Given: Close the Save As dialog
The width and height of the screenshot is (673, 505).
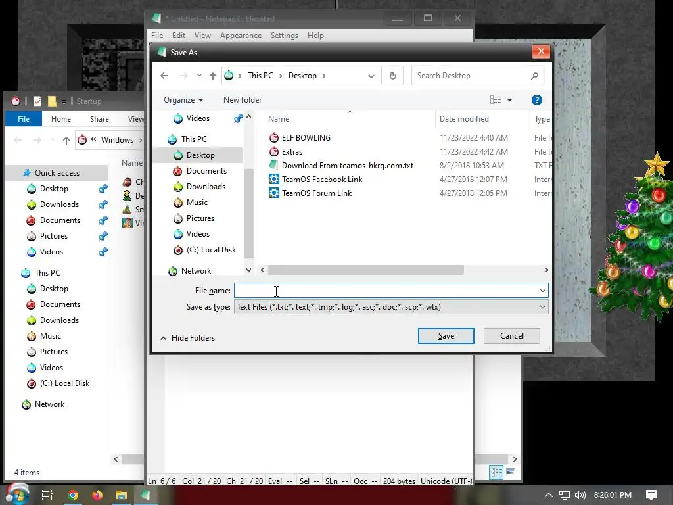Looking at the screenshot, I should point(541,51).
